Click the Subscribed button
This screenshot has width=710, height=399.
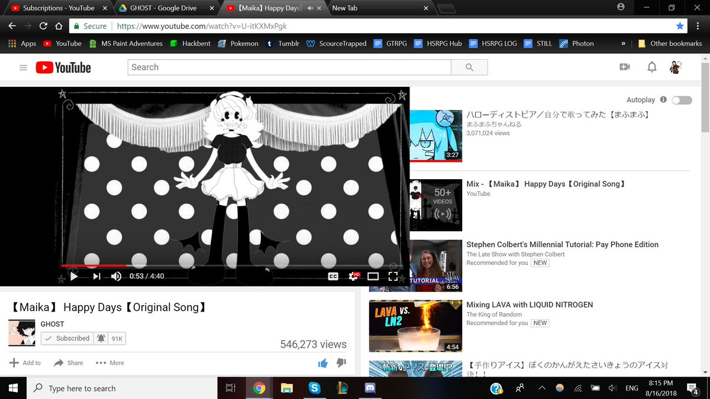point(67,338)
